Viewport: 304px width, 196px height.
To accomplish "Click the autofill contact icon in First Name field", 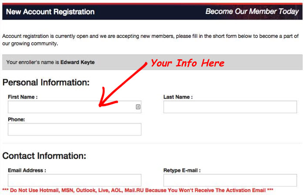I will pyautogui.click(x=138, y=107).
